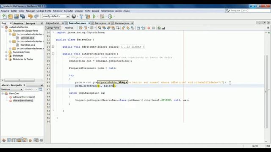Screen dimensions: 271x152
Task: Open the Arquivos panel tab
Action: tap(18, 23)
